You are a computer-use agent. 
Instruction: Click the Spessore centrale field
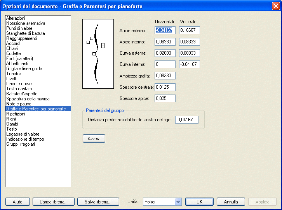coord(165,87)
